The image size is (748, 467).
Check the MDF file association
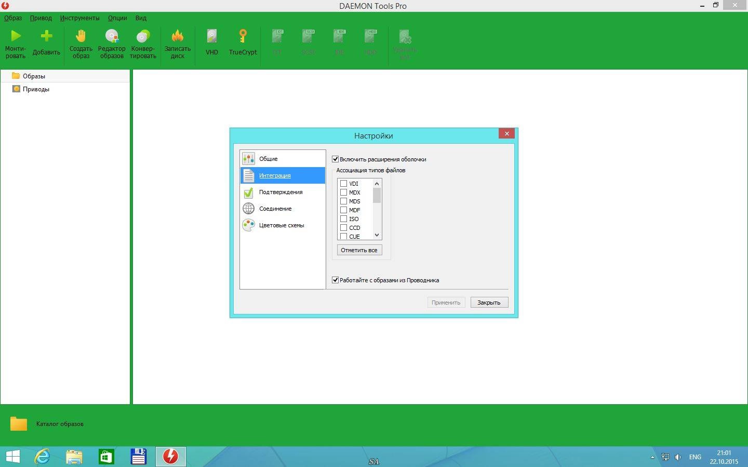[343, 210]
